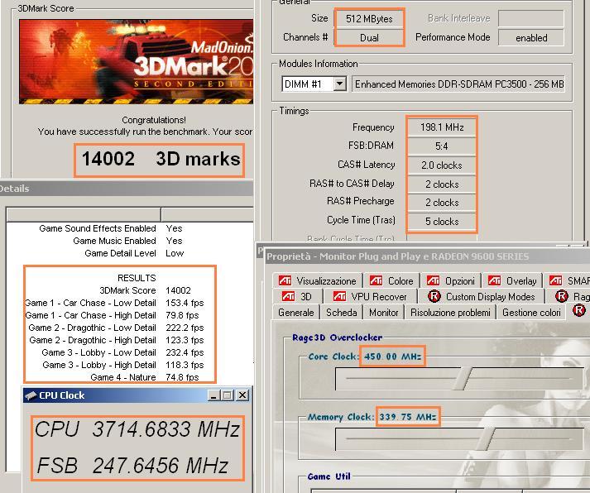Select '14002 3D marks' score text
590x493 pixels.
(x=161, y=159)
